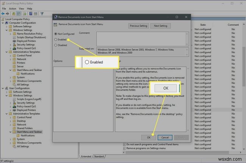
Task: Click the Up One Level folder toolbar icon
Action: 14,14
